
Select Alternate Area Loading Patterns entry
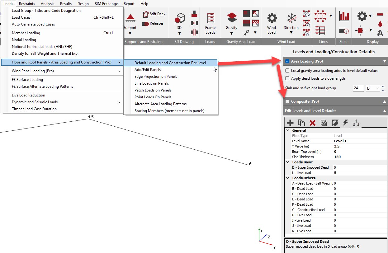(170, 104)
